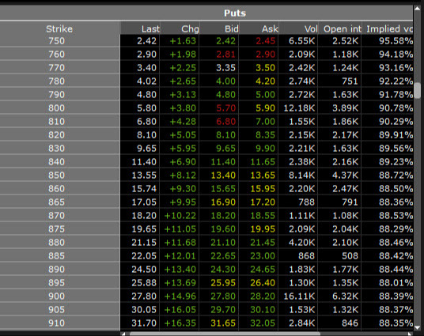
Task: Click the 88.01% implied vol cell
Action: pyautogui.click(x=396, y=283)
